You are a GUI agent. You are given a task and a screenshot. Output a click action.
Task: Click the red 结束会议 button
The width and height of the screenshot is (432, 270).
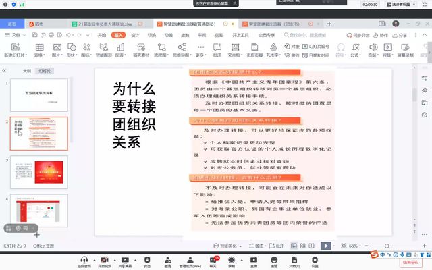(410, 262)
